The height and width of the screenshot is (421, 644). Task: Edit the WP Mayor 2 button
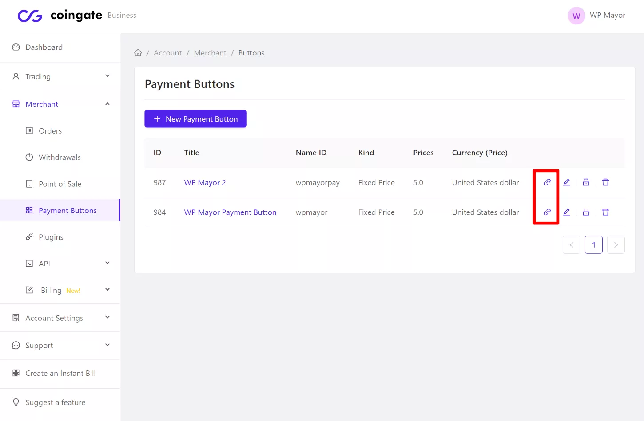tap(567, 182)
